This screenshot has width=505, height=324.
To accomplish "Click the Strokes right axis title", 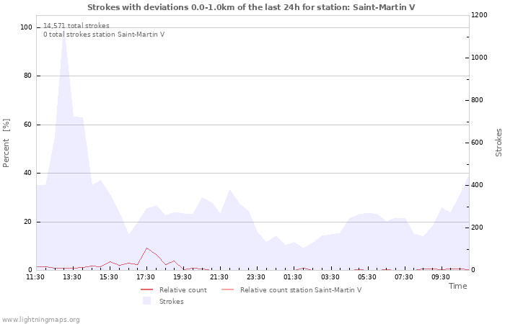I will click(x=499, y=143).
